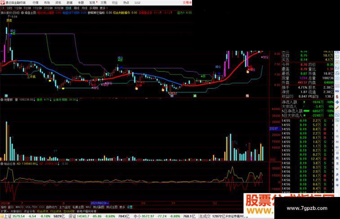Image resolution: width=340 pixels, height=219 pixels.
Task: Click the round icon before 操盘主图
Action: pos(22,13)
